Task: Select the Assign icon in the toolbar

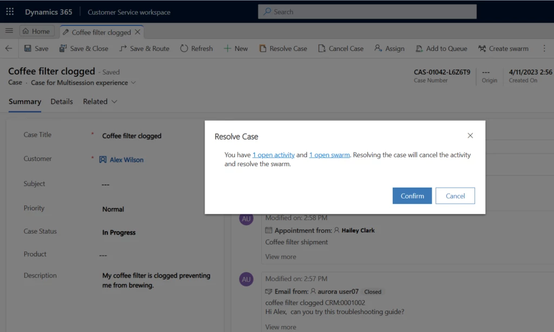Action: point(377,48)
